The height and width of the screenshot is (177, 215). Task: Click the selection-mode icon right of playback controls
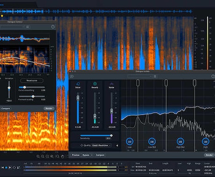(x=18, y=168)
